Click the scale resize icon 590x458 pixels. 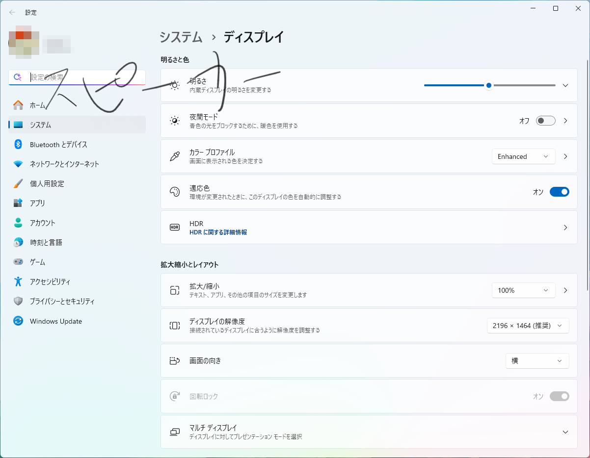(x=175, y=290)
